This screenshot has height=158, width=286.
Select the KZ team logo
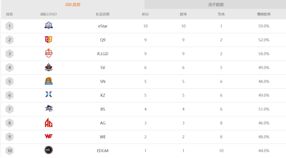coord(49,94)
